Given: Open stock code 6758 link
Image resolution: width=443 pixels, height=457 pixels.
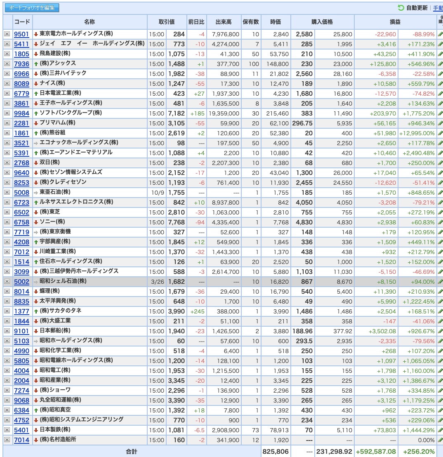Looking at the screenshot, I should pyautogui.click(x=21, y=222).
